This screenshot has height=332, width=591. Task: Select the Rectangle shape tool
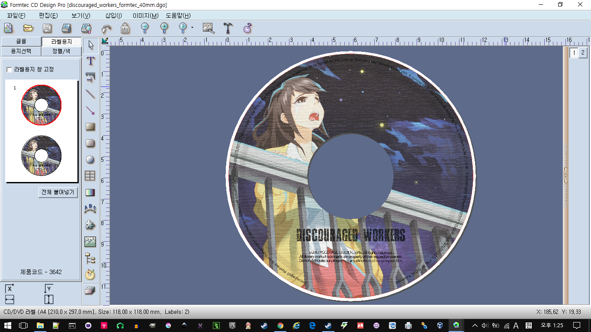(x=90, y=126)
